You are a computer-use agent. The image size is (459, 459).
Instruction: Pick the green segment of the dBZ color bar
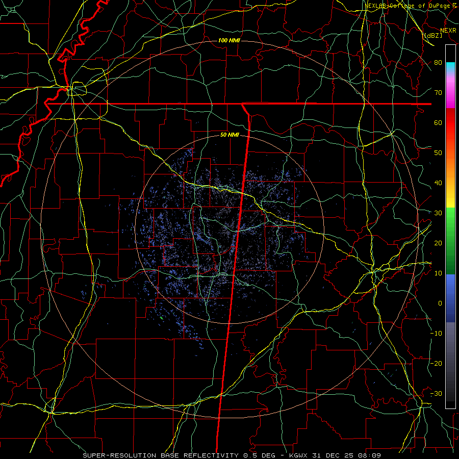pos(450,241)
